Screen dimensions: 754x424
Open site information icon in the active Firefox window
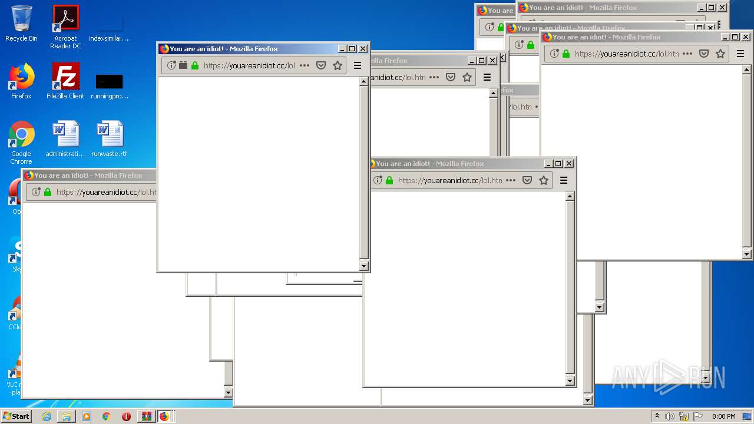(x=171, y=65)
